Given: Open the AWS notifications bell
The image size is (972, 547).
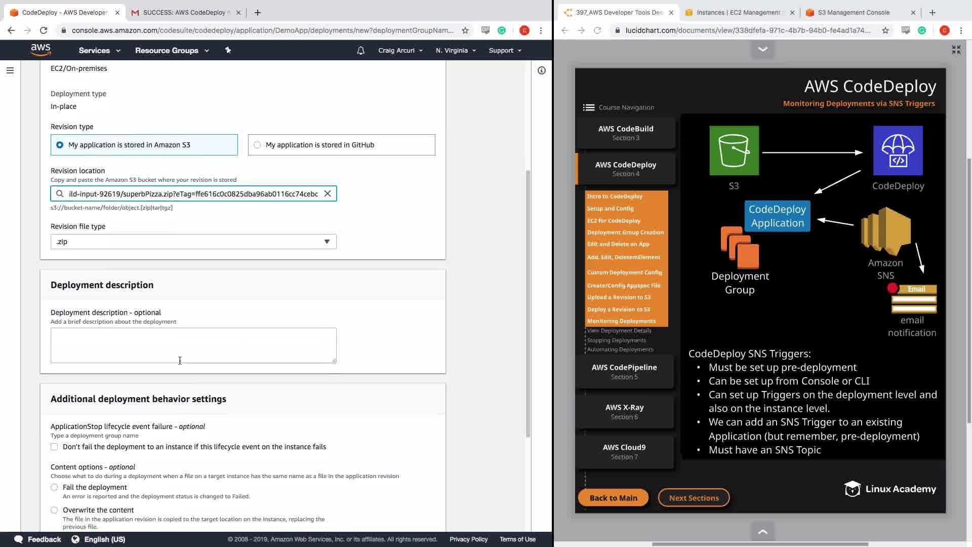Looking at the screenshot, I should pyautogui.click(x=360, y=50).
